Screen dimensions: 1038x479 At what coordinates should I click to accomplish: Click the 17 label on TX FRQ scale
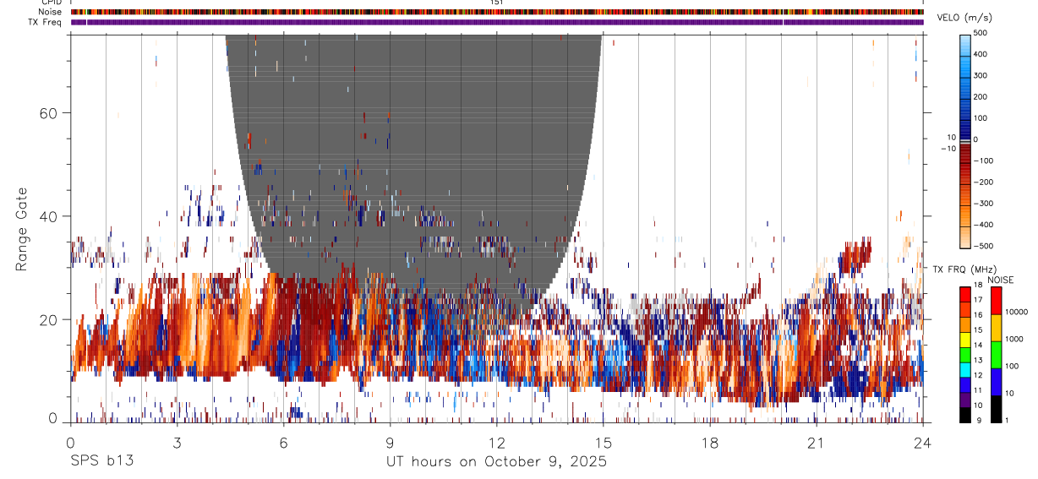[978, 301]
